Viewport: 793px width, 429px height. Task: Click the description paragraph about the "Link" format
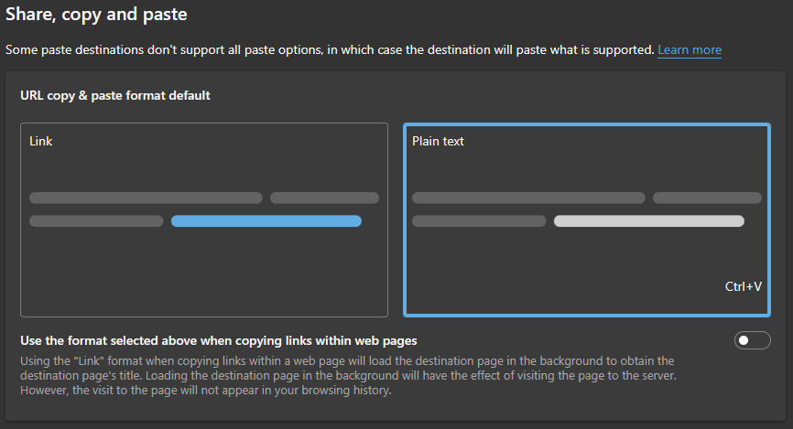(348, 376)
